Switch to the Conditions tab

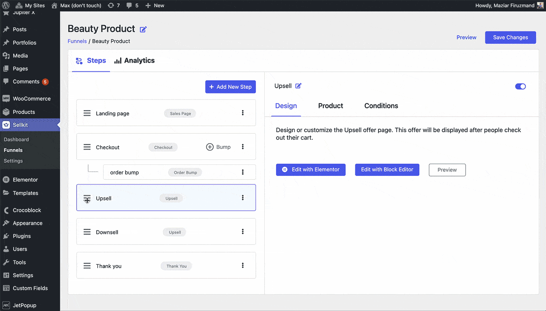coord(381,106)
